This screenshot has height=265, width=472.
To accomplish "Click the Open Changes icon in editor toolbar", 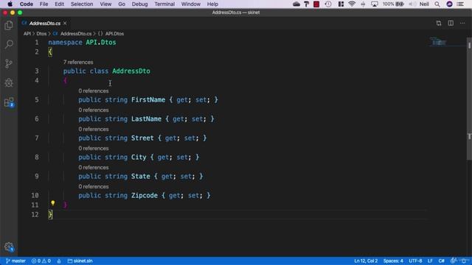I will coord(439,23).
